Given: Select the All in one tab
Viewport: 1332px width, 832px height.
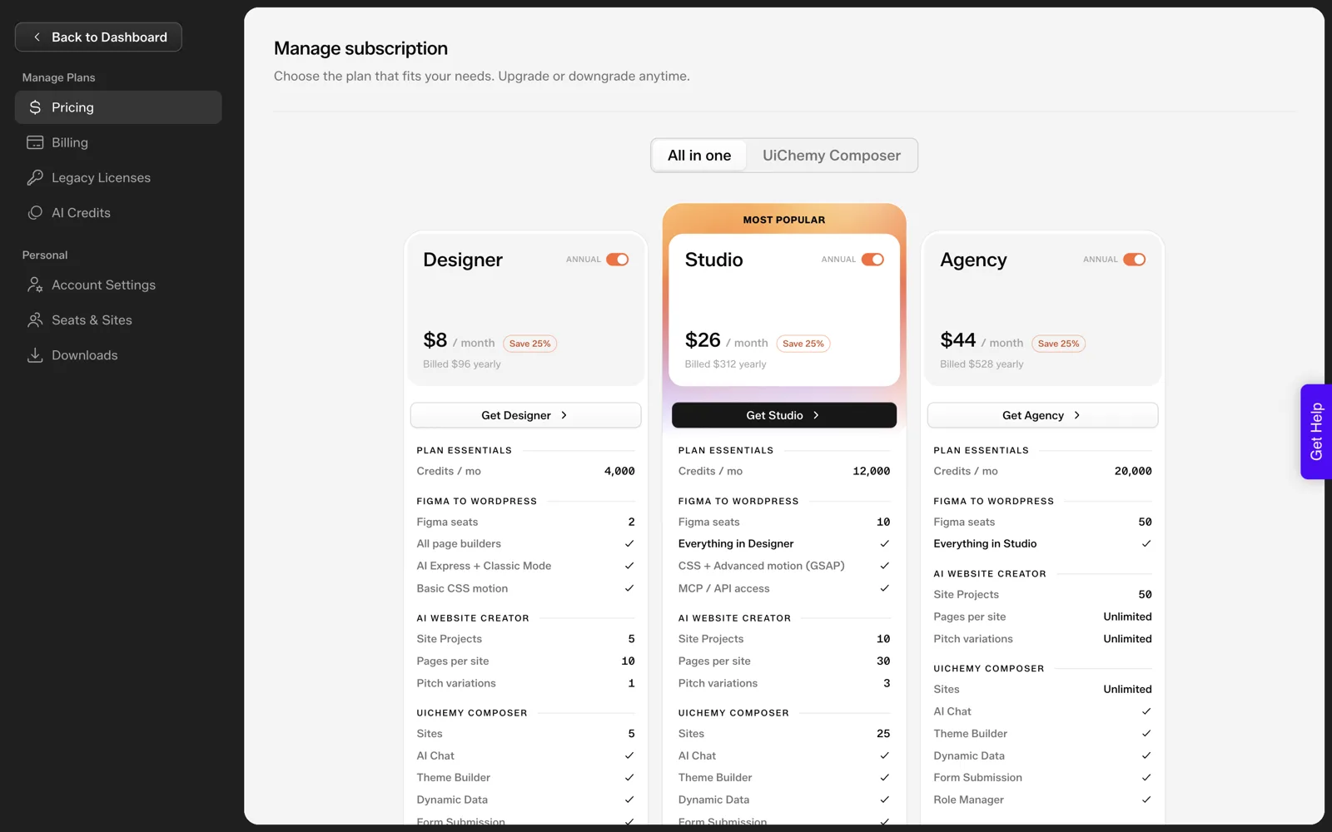Looking at the screenshot, I should [699, 156].
